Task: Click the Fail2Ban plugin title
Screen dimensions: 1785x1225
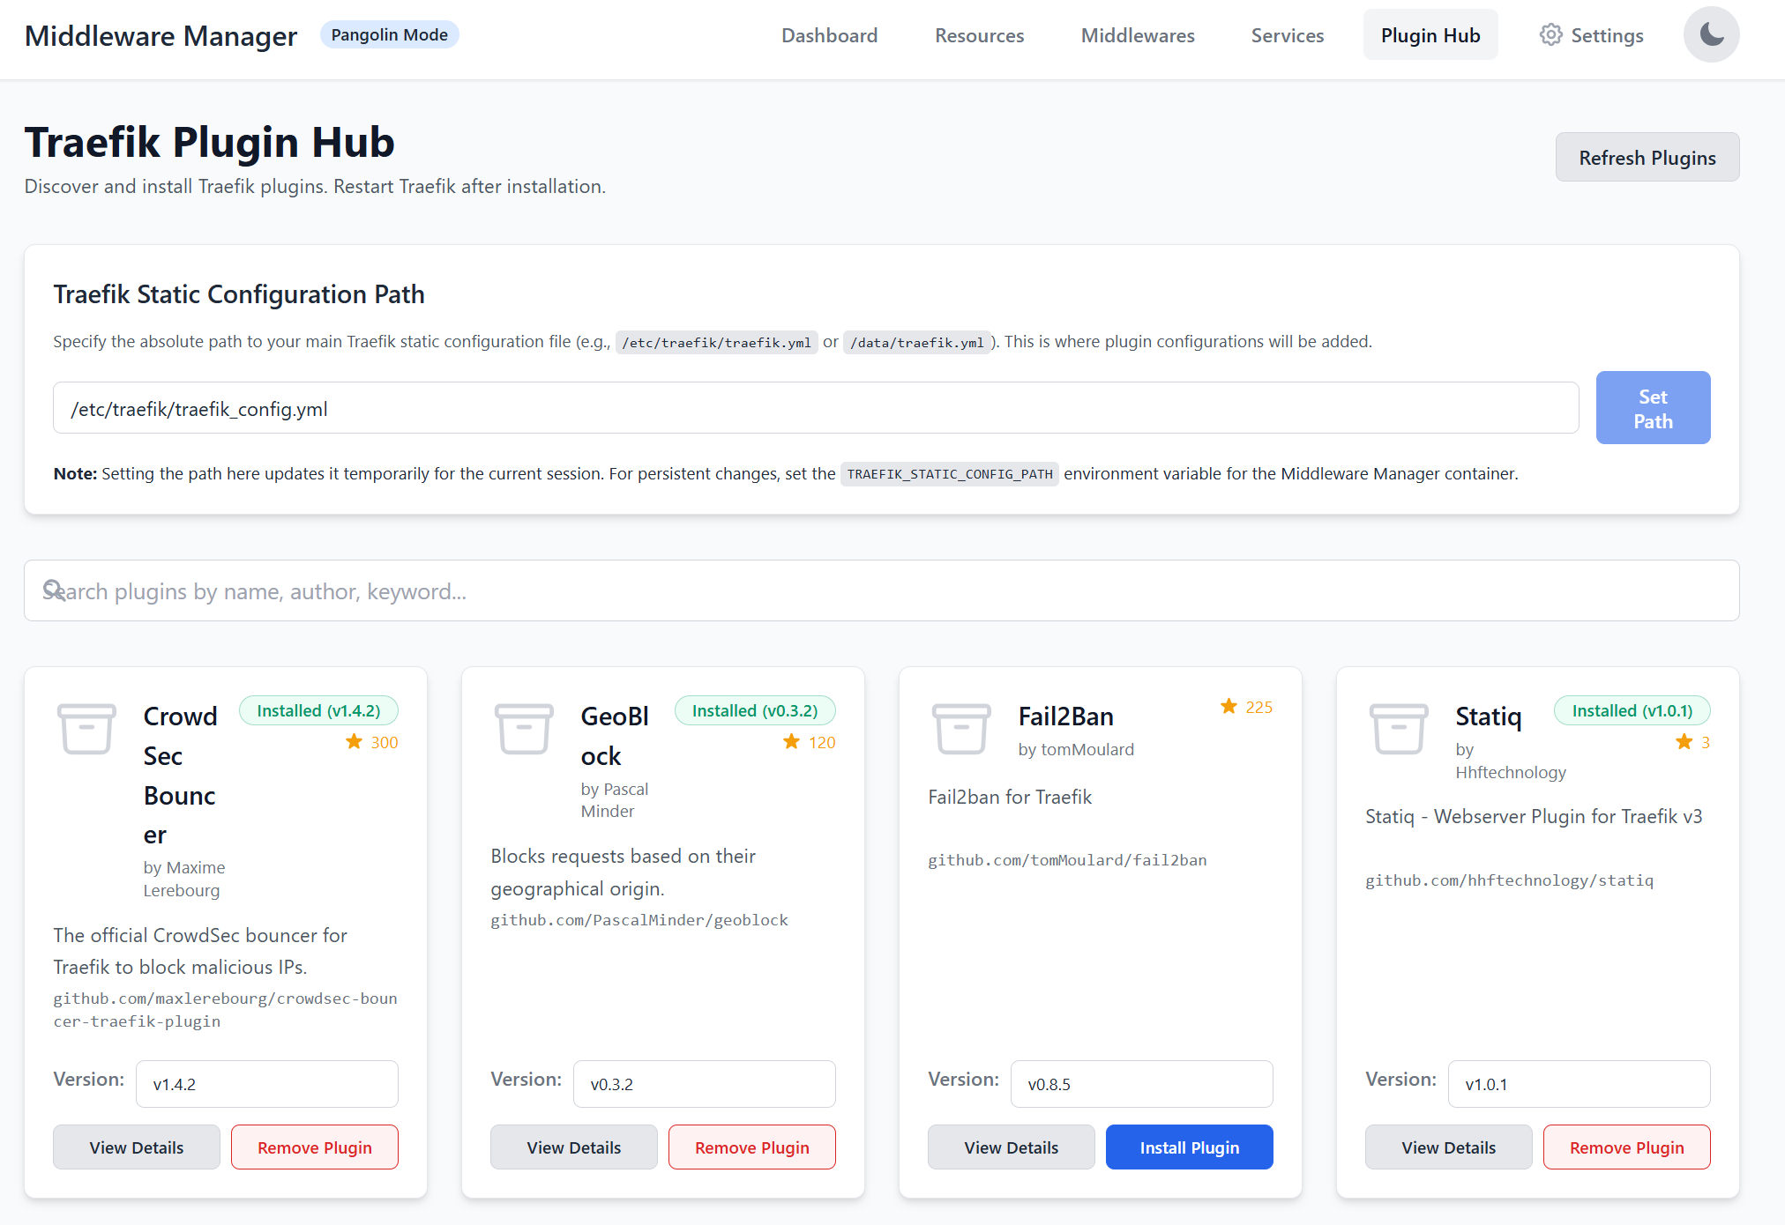Action: (1065, 716)
